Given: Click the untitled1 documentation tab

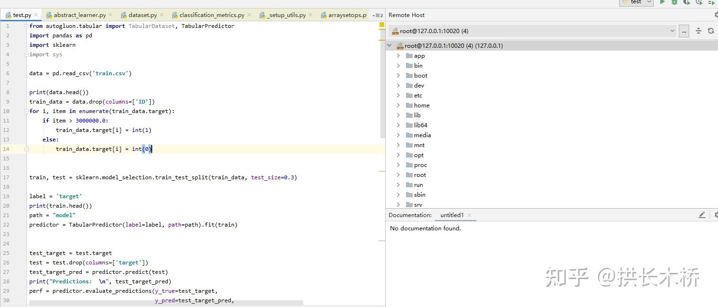Looking at the screenshot, I should click(452, 215).
